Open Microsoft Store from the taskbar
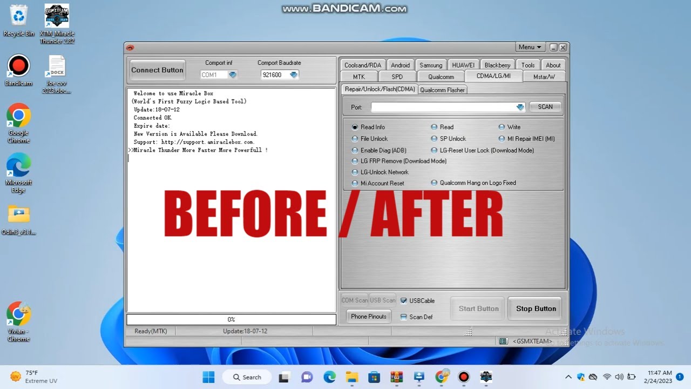The width and height of the screenshot is (691, 389). (x=374, y=377)
